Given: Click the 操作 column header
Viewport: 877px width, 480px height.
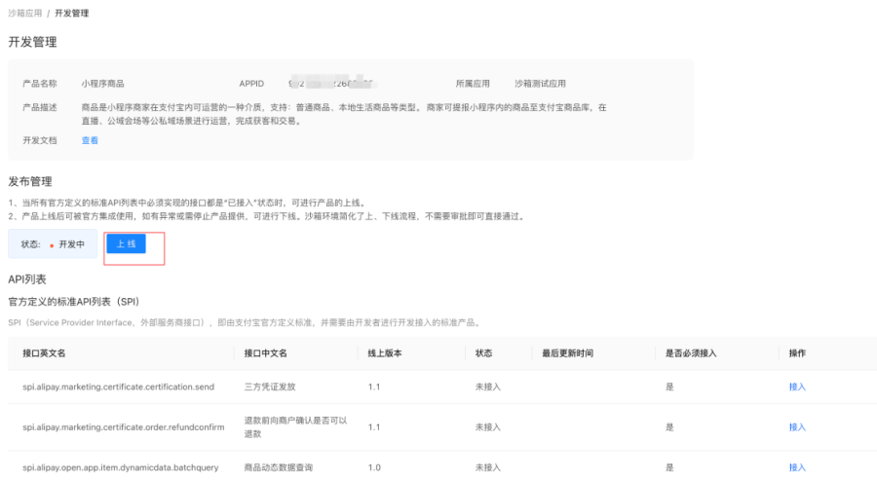Looking at the screenshot, I should [x=797, y=353].
